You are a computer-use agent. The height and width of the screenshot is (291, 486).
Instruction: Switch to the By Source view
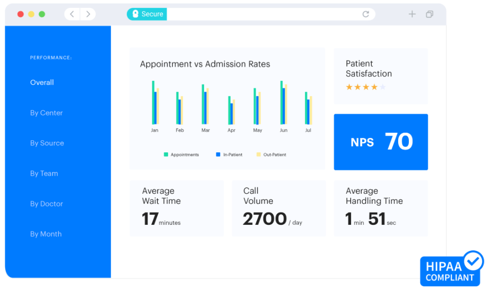pos(47,143)
